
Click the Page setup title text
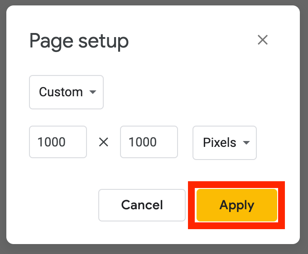click(x=79, y=41)
